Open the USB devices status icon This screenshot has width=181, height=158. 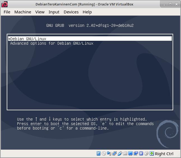120,154
